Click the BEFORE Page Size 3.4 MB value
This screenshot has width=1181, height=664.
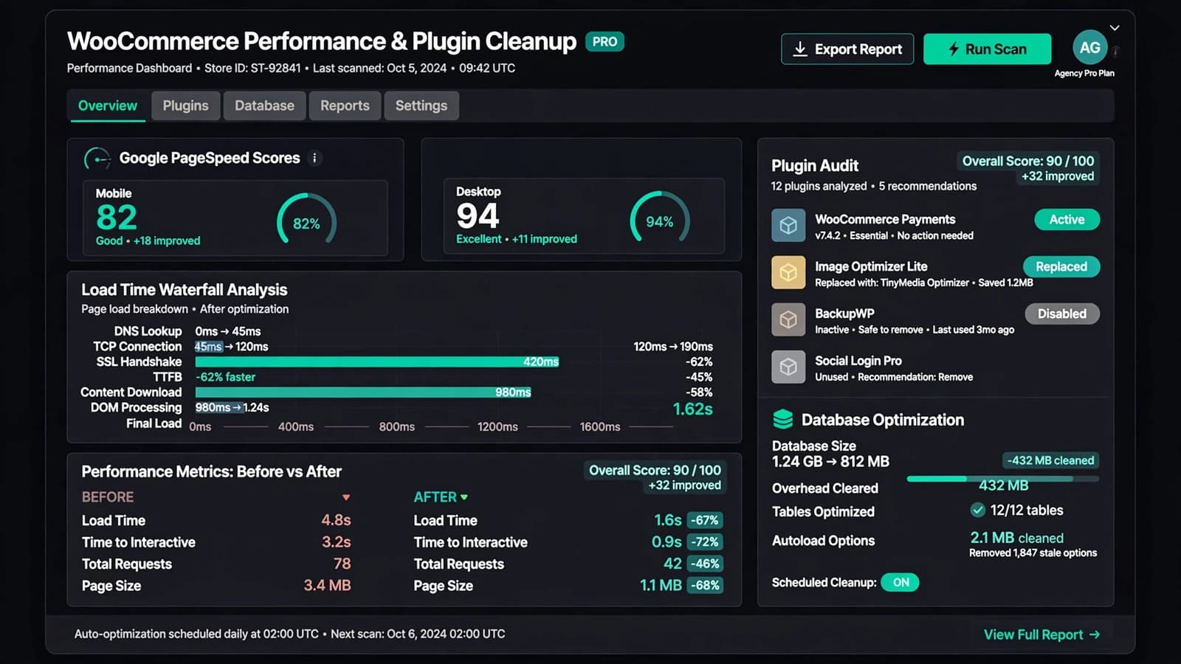[x=327, y=586]
